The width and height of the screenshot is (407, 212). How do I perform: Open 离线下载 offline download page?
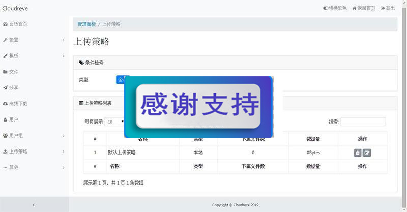pyautogui.click(x=18, y=104)
